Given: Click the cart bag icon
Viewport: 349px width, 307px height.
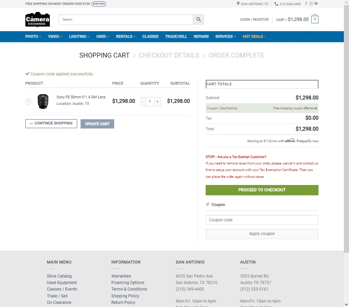Looking at the screenshot, I should click(x=315, y=19).
